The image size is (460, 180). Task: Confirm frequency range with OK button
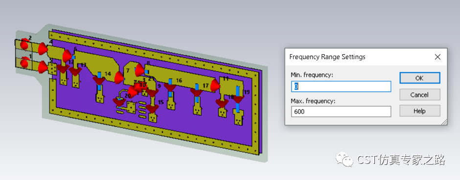(419, 78)
